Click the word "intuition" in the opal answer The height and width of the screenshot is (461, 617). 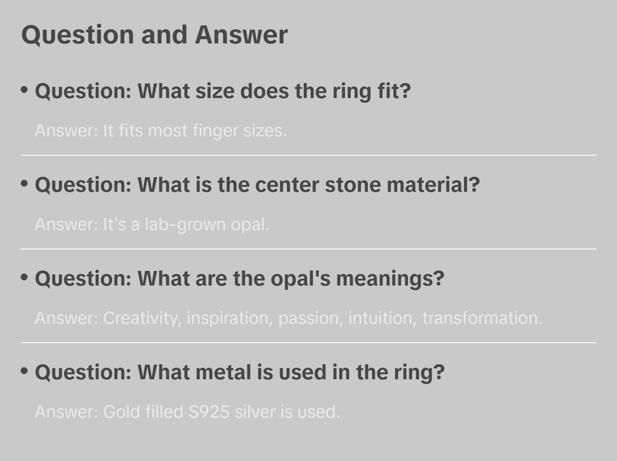point(382,318)
